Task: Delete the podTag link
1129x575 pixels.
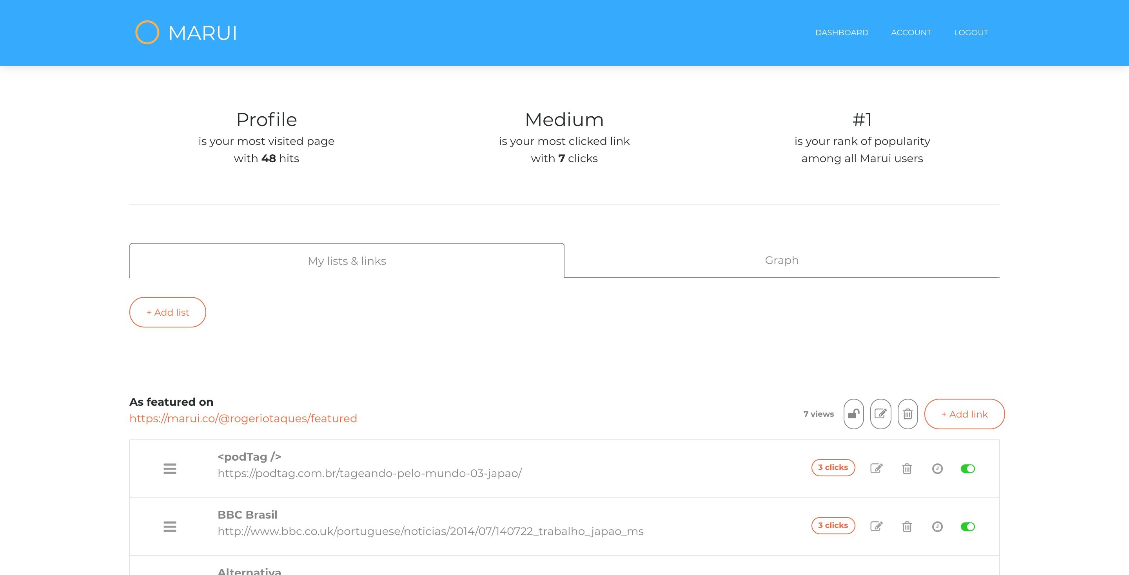Action: [x=907, y=468]
